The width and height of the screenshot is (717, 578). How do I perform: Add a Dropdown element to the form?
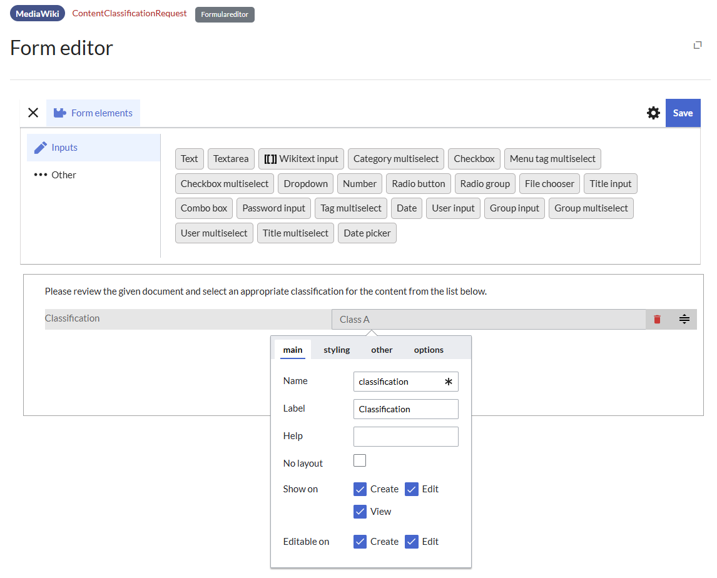[305, 184]
